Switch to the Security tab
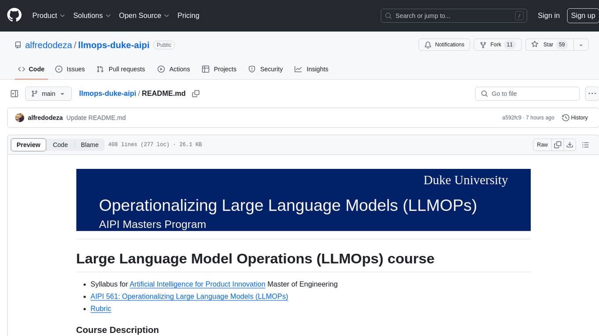Viewport: 599px width, 336px height. 266,69
